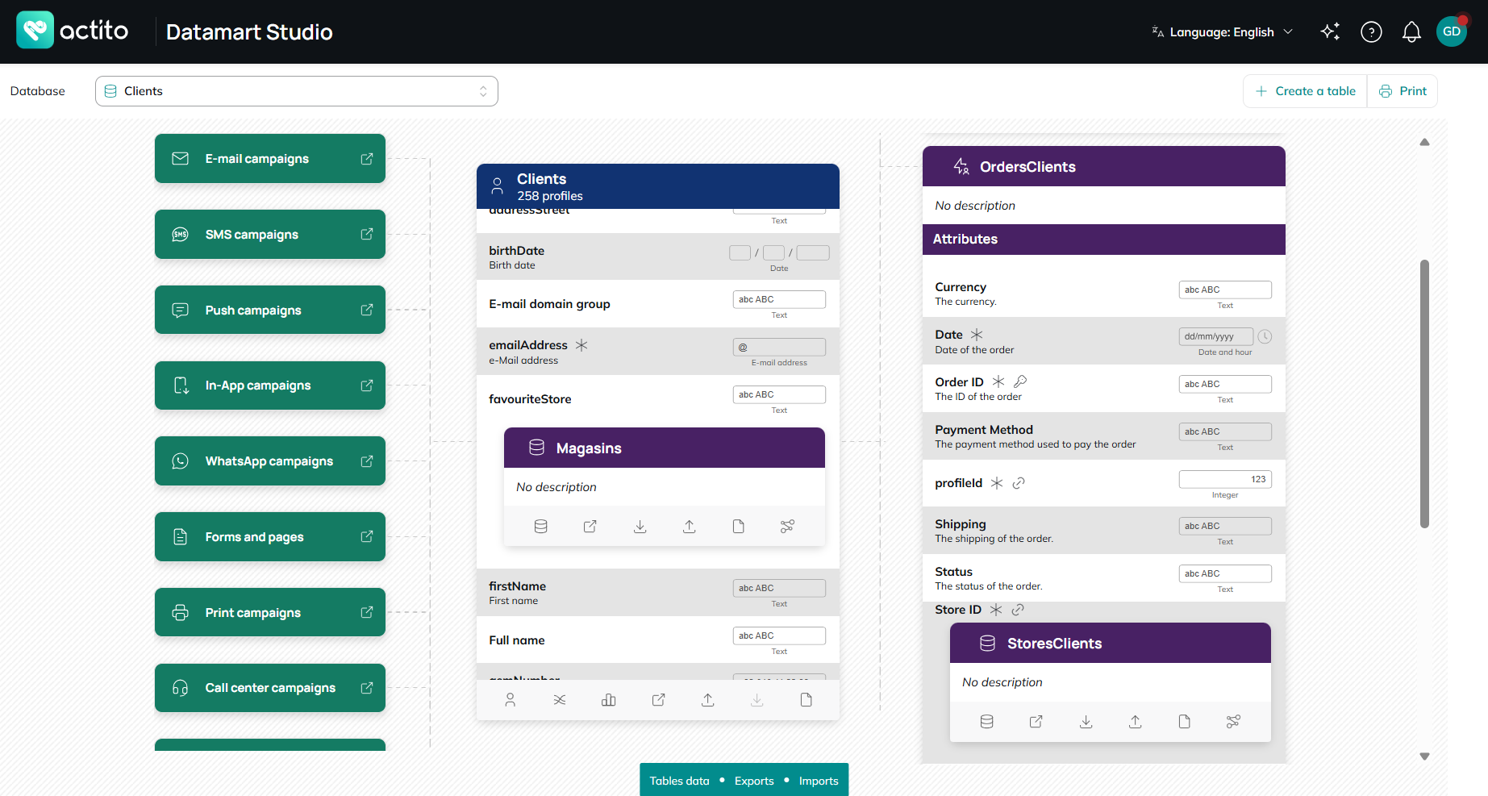Click the profiles icon in Clients footer

tap(511, 700)
